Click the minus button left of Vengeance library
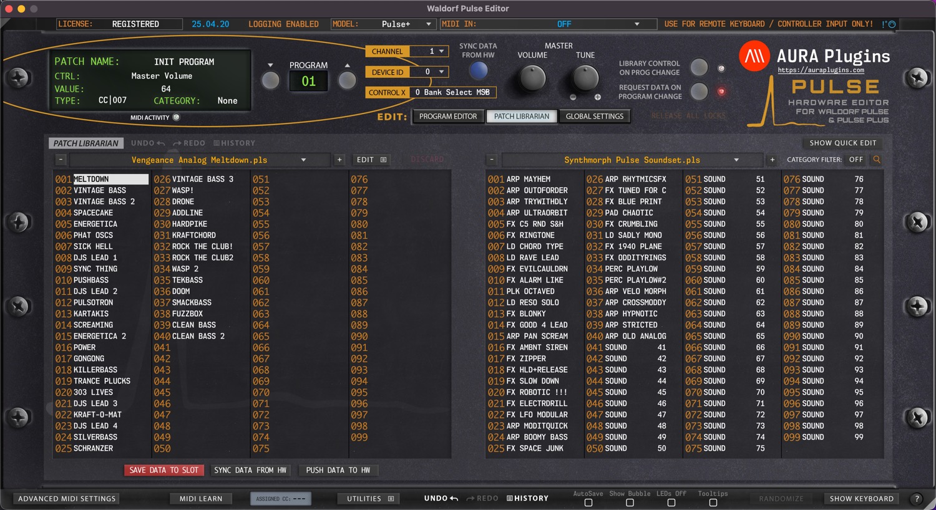The height and width of the screenshot is (510, 936). (61, 160)
